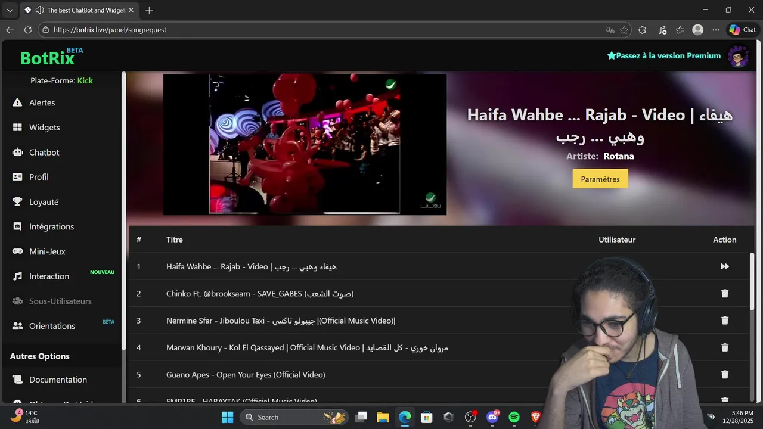Open the Chatbot menu item
This screenshot has width=763, height=429.
click(44, 152)
